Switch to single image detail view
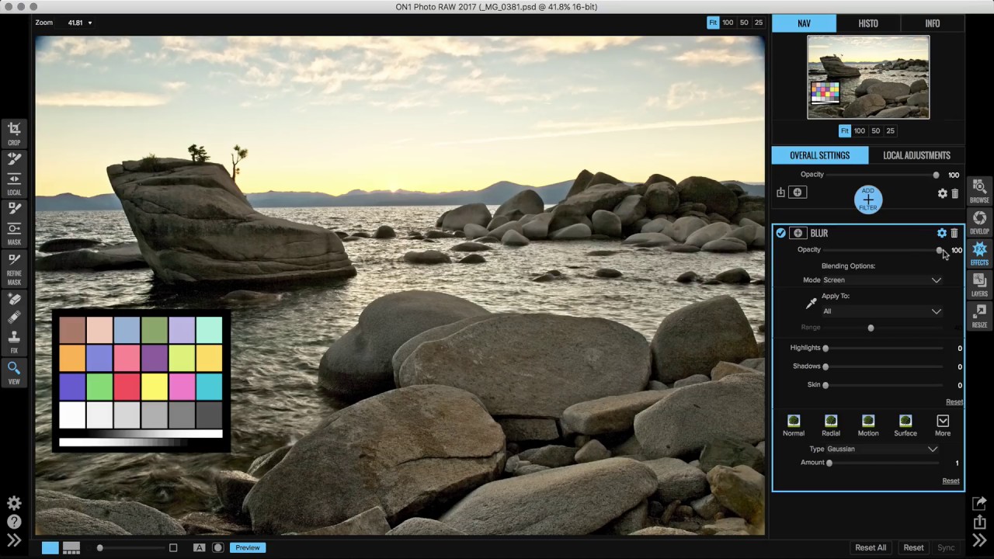This screenshot has height=559, width=994. (50, 547)
